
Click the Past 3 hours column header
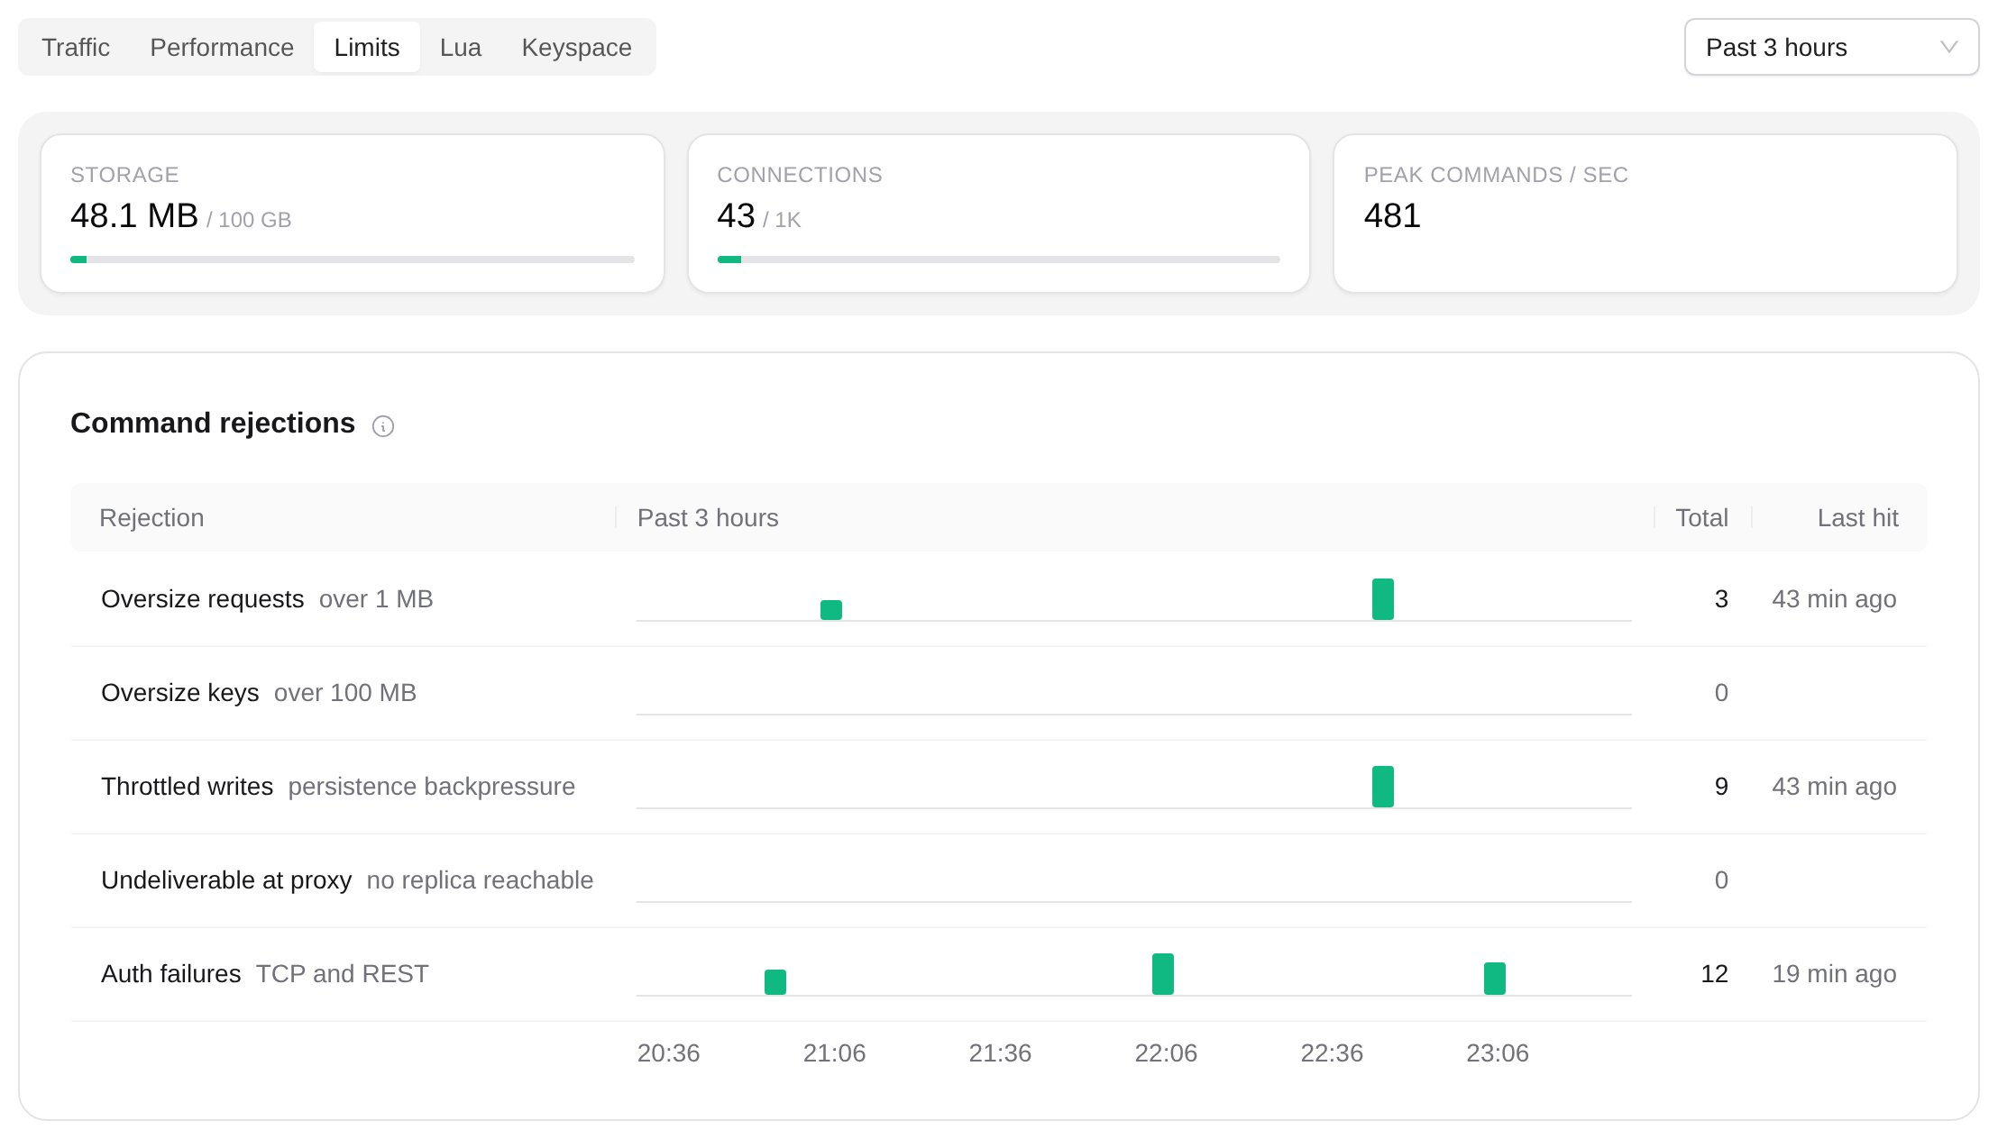[708, 518]
